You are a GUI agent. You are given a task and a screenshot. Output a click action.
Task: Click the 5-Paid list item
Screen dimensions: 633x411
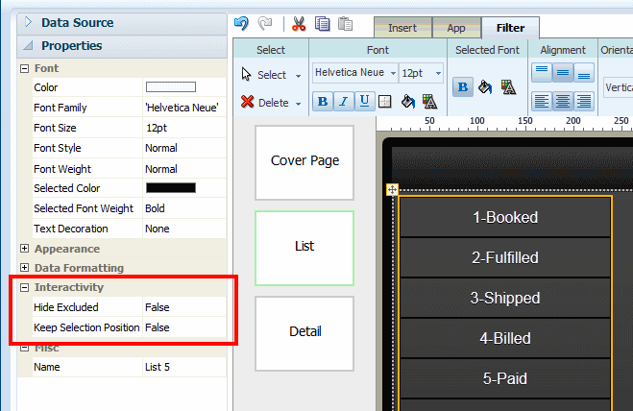click(505, 378)
